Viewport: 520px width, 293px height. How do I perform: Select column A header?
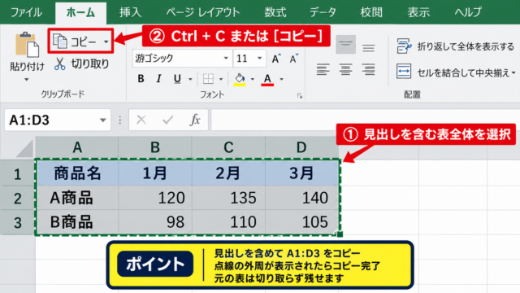[77, 147]
